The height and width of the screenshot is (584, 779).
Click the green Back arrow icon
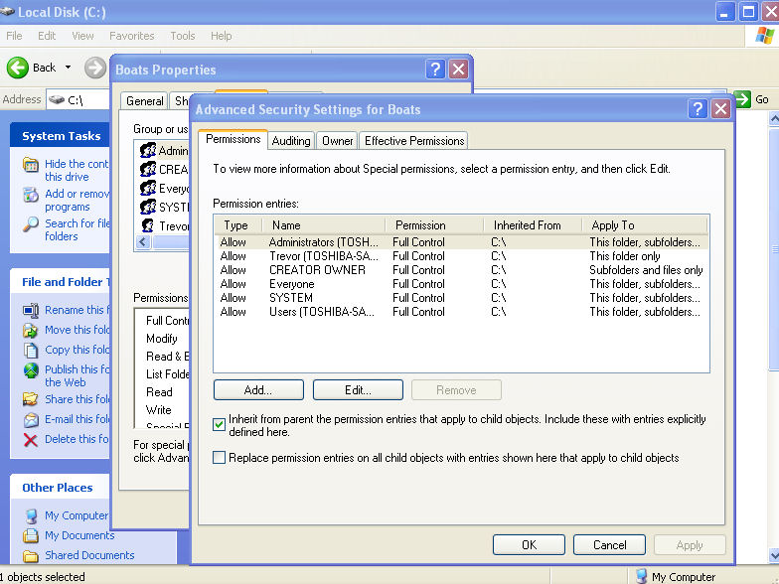[x=18, y=68]
